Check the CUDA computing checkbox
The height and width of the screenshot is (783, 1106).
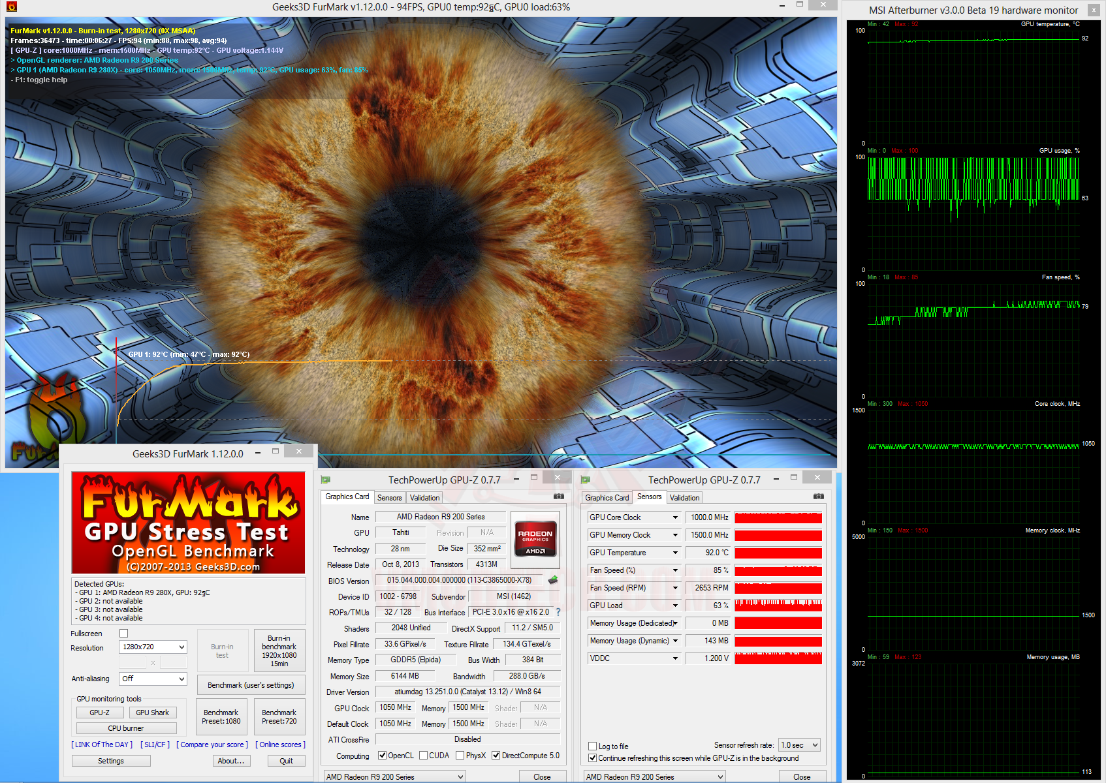[424, 756]
